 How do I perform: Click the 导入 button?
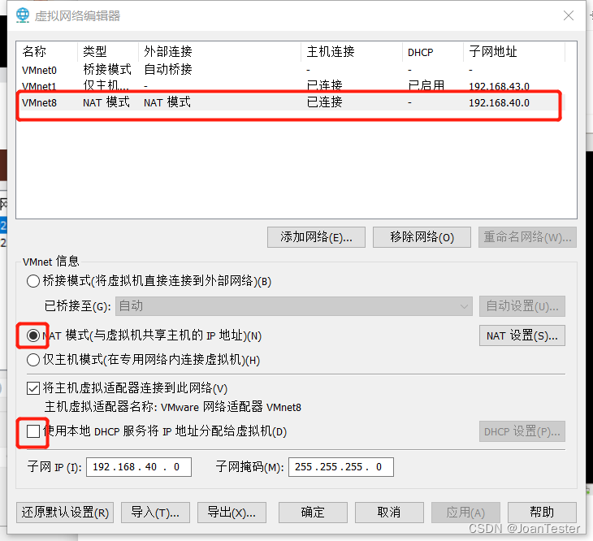[155, 512]
